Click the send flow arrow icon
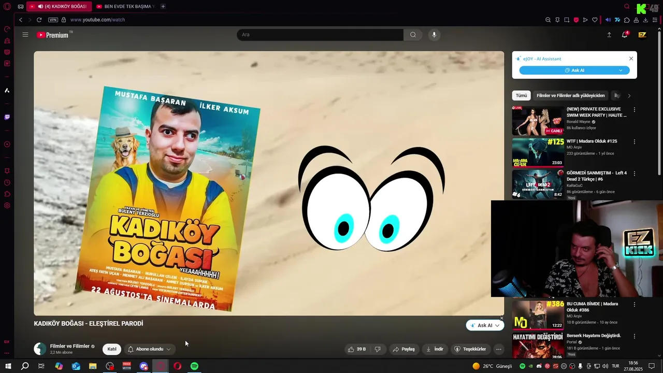Viewport: 663px width, 373px height. pyautogui.click(x=585, y=20)
